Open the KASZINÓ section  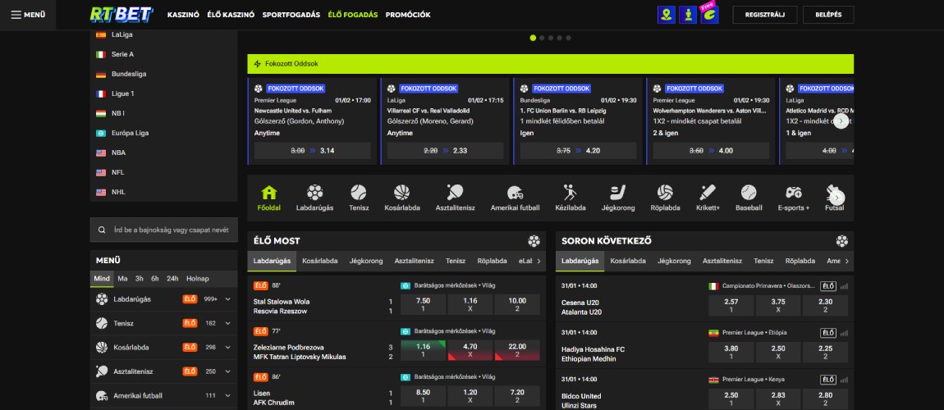coord(183,15)
